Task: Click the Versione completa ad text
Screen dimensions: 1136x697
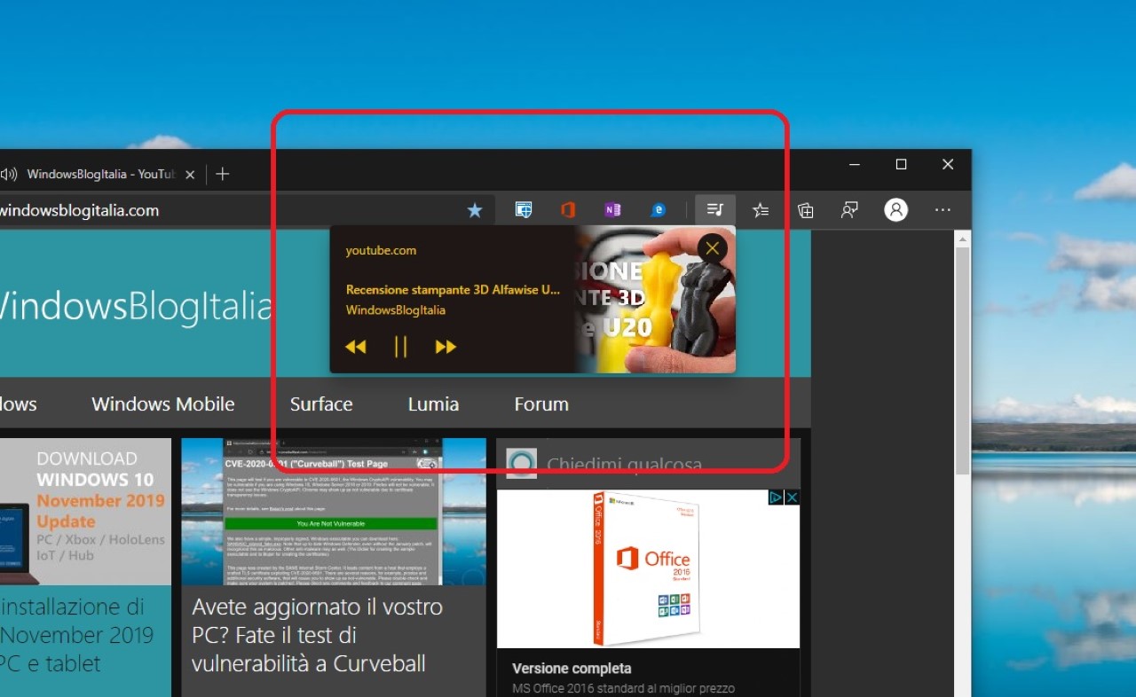Action: point(572,669)
